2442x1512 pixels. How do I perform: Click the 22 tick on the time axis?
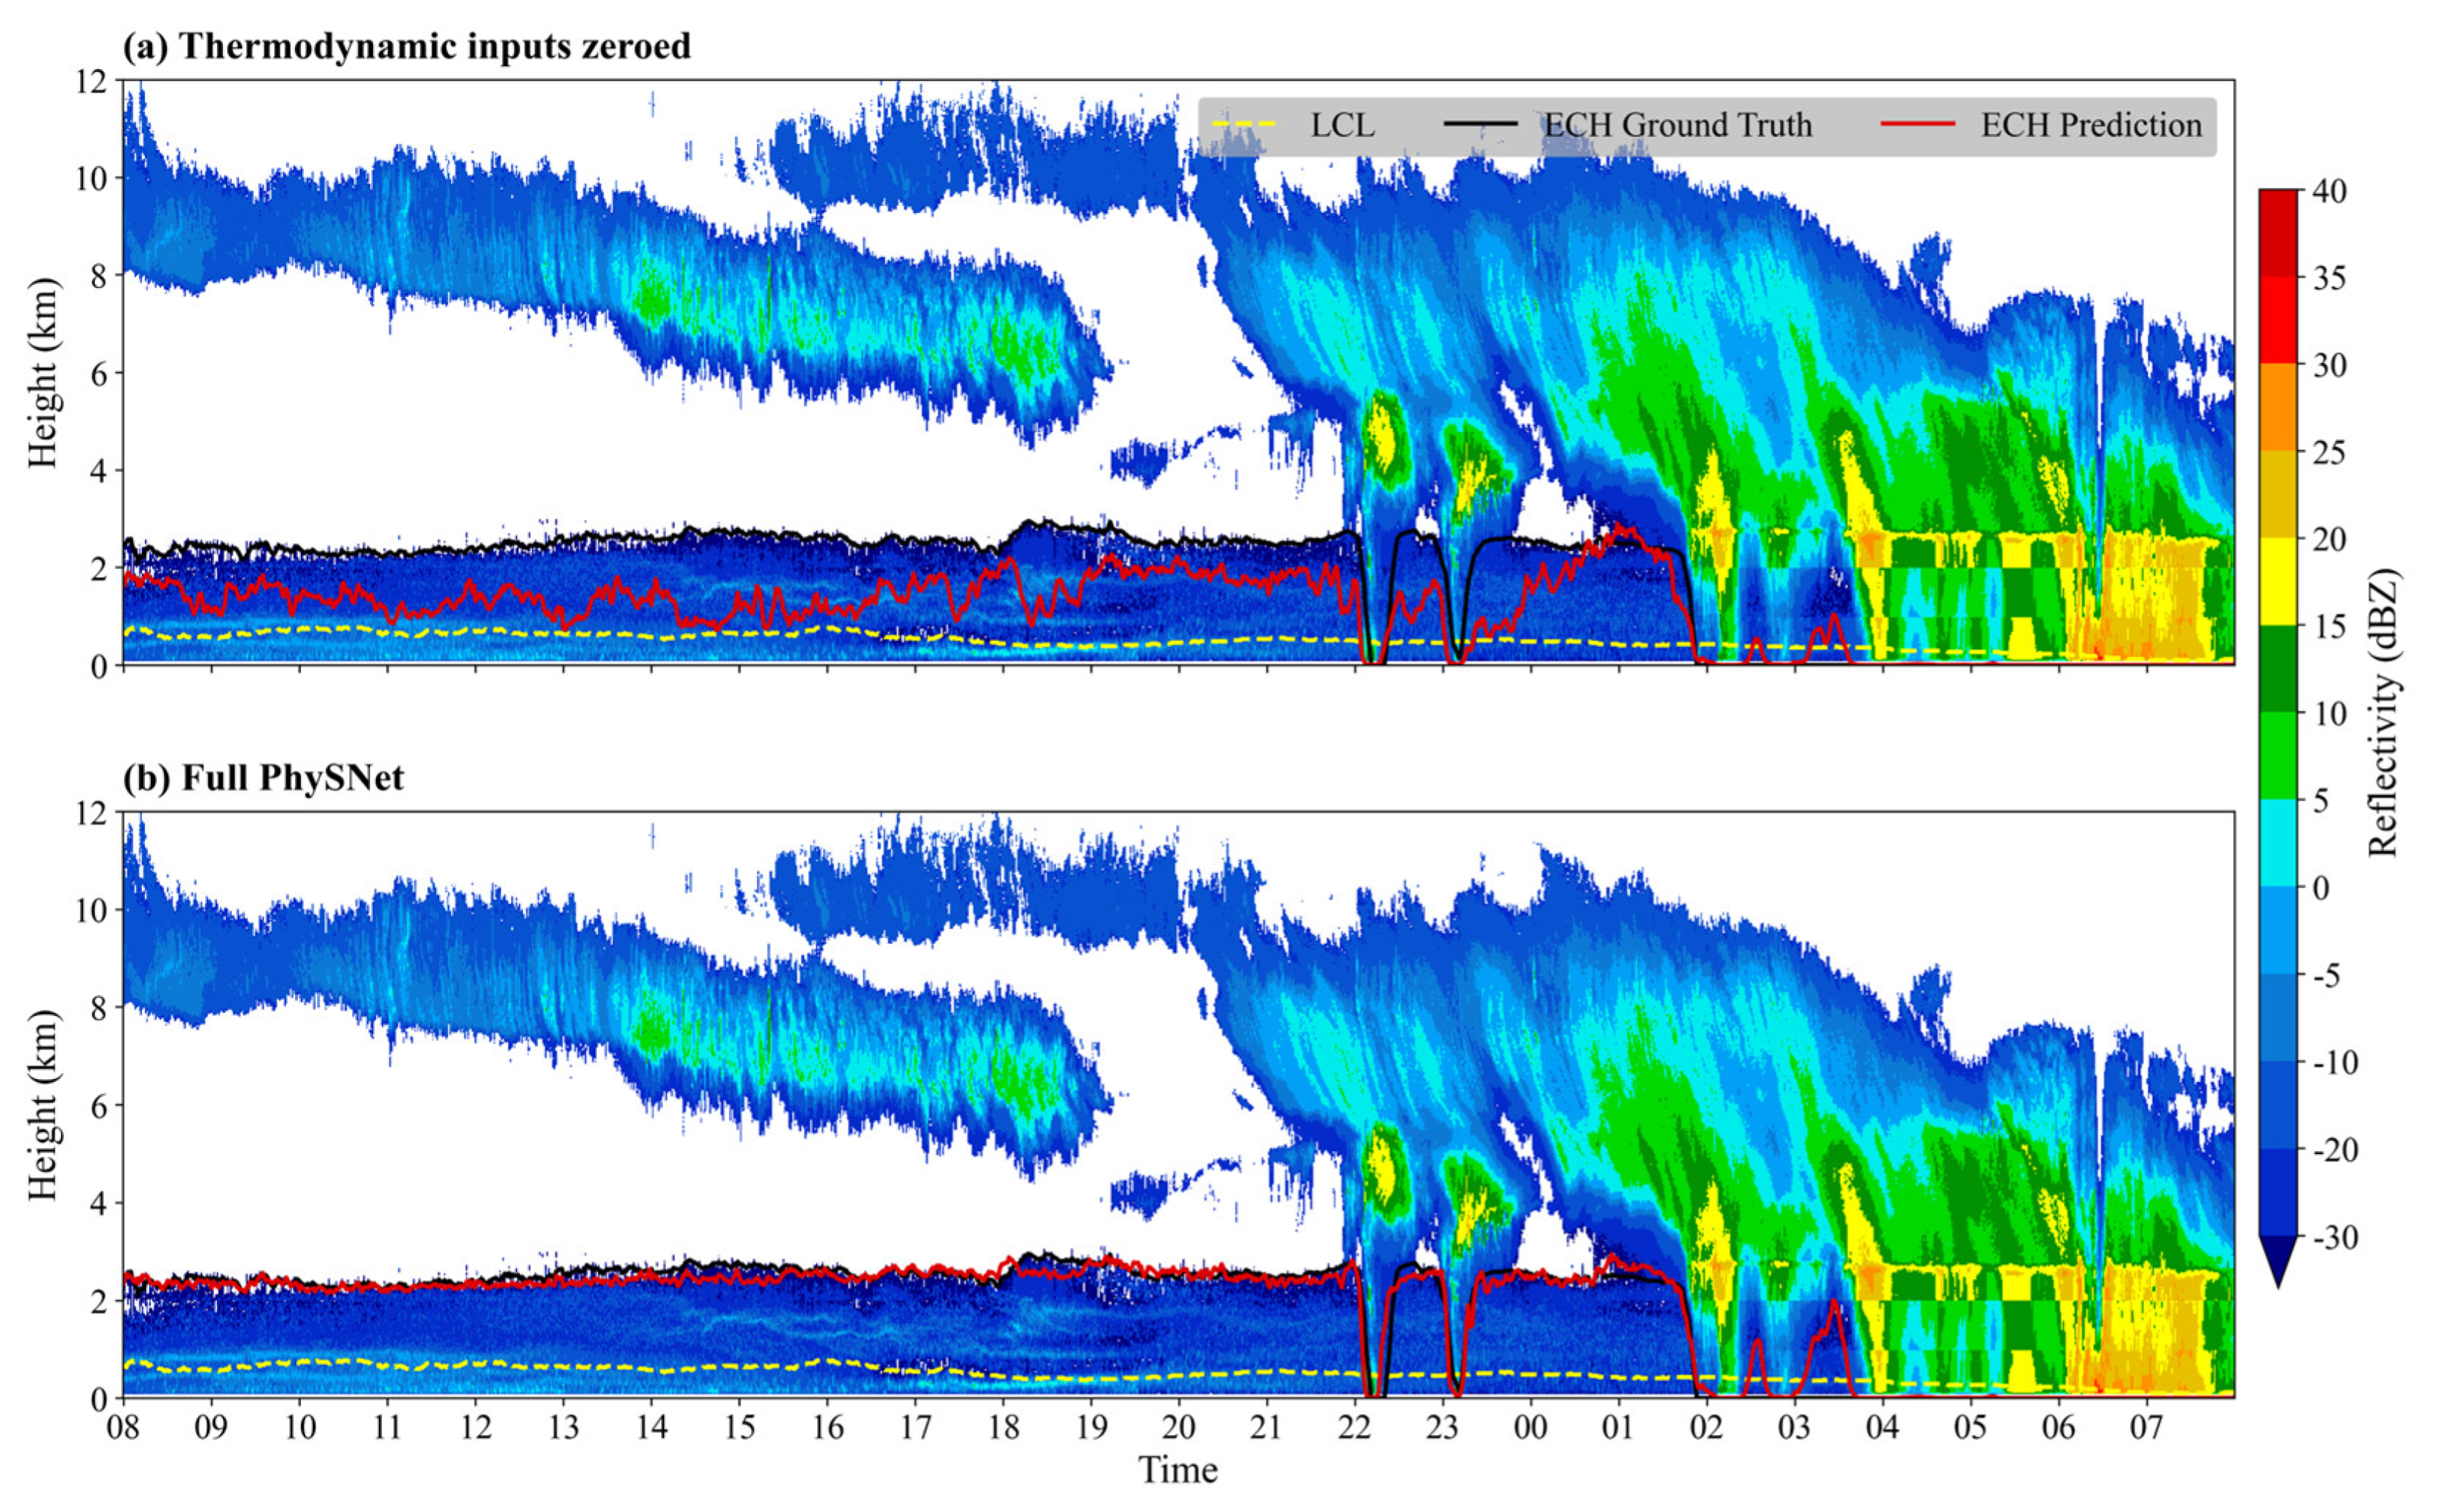coord(1354,1426)
